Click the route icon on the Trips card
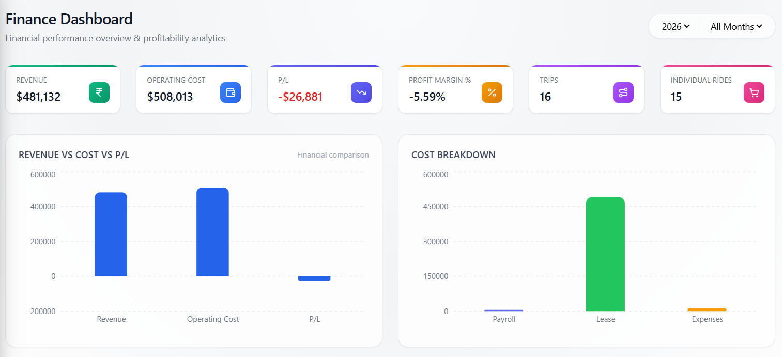Viewport: 782px width, 357px height. pyautogui.click(x=623, y=92)
